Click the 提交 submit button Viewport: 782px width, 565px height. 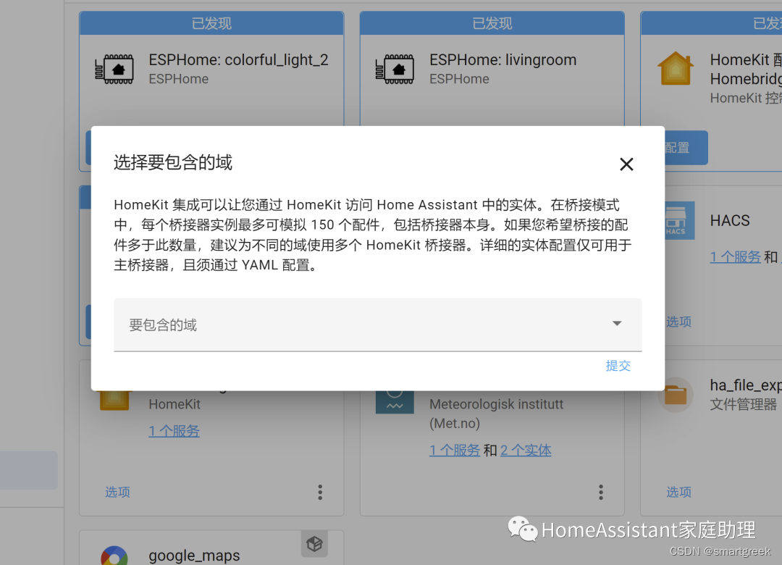point(618,366)
